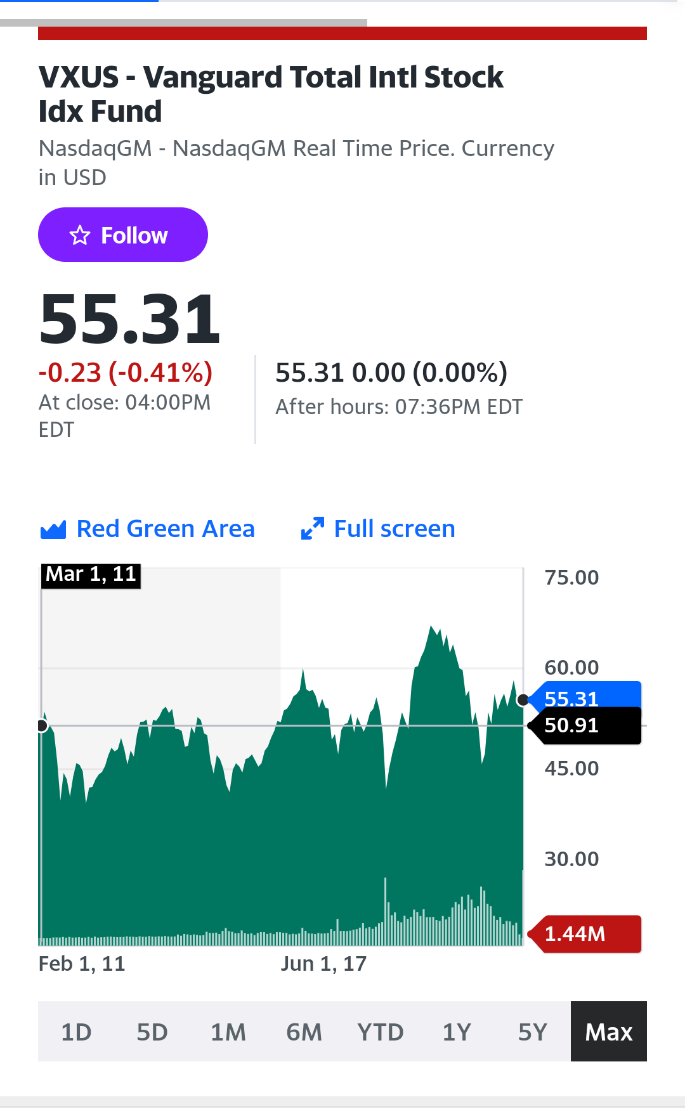This screenshot has width=685, height=1109.
Task: Select the 1M time range
Action: click(228, 1032)
